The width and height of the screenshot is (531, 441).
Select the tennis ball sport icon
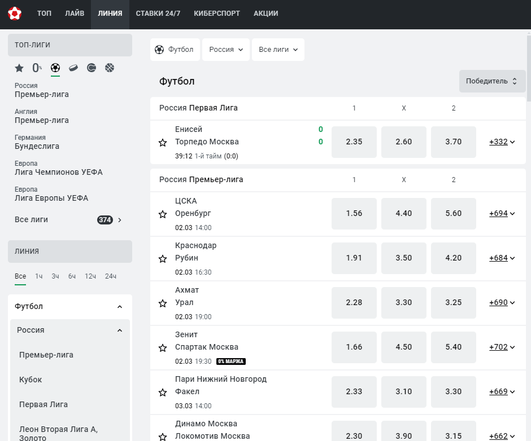pyautogui.click(x=92, y=68)
